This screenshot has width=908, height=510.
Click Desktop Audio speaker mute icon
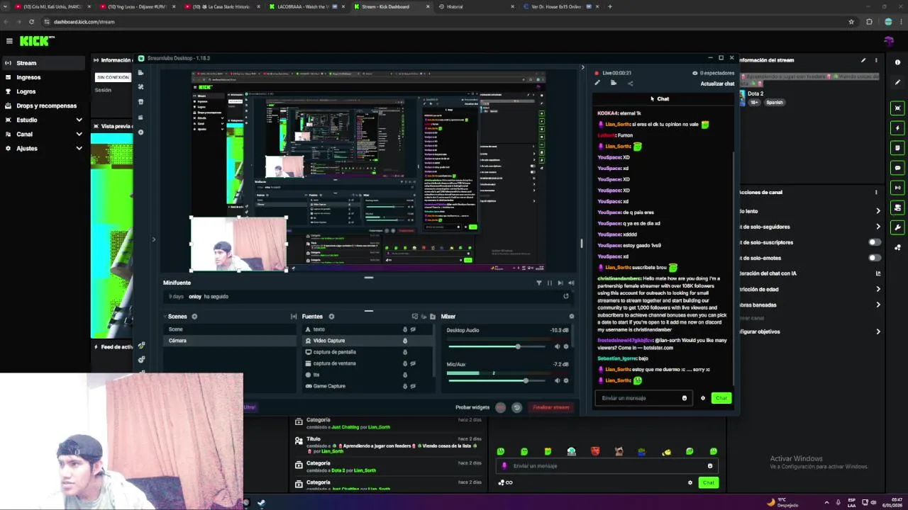click(x=557, y=346)
